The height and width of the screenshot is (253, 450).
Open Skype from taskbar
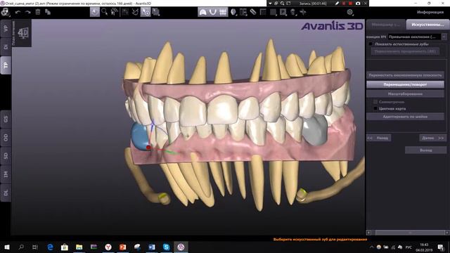[x=166, y=247]
